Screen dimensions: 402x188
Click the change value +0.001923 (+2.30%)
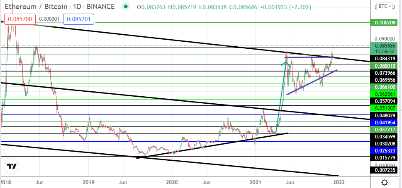coord(285,7)
